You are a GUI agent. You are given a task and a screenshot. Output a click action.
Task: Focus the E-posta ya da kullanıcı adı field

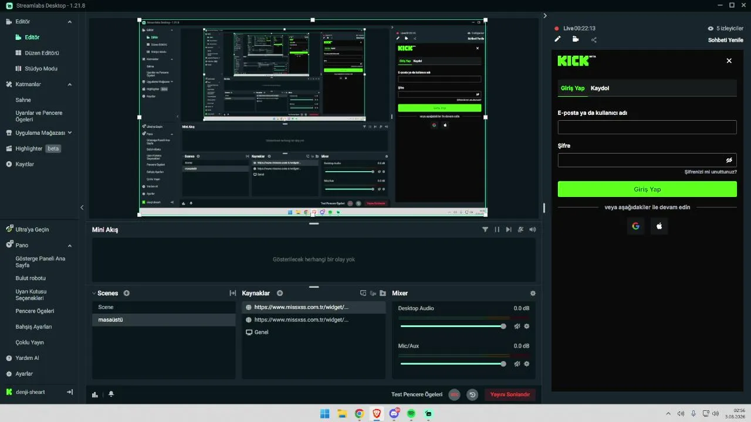[647, 127]
